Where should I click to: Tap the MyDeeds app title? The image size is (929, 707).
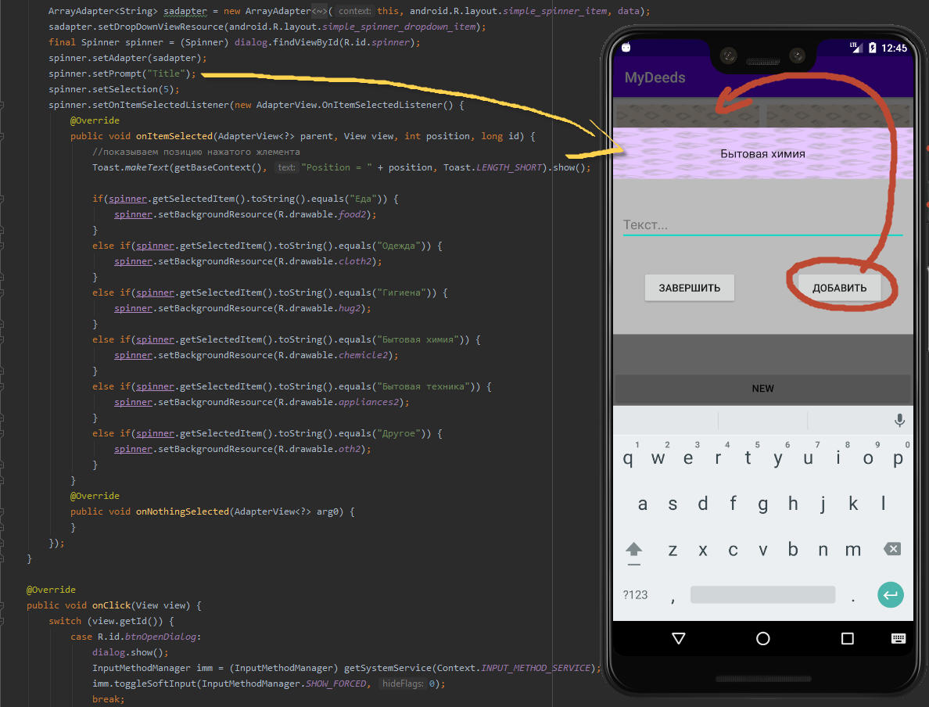[x=655, y=77]
